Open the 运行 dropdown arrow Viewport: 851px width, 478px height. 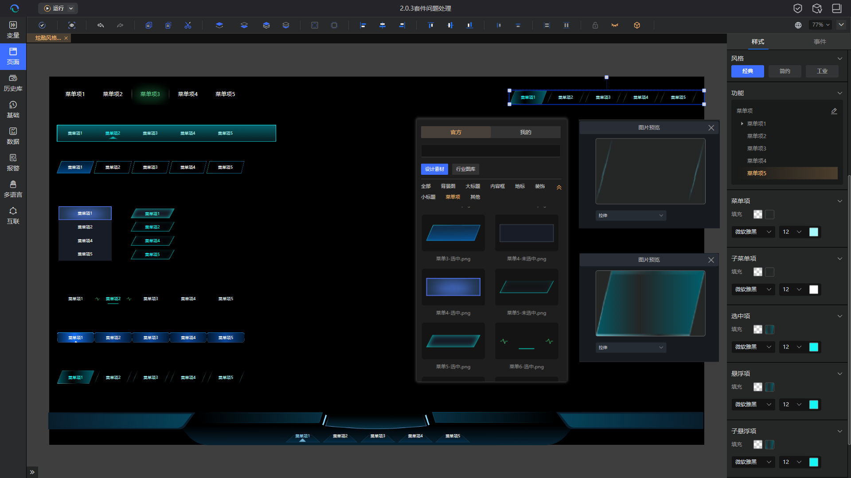pyautogui.click(x=71, y=8)
